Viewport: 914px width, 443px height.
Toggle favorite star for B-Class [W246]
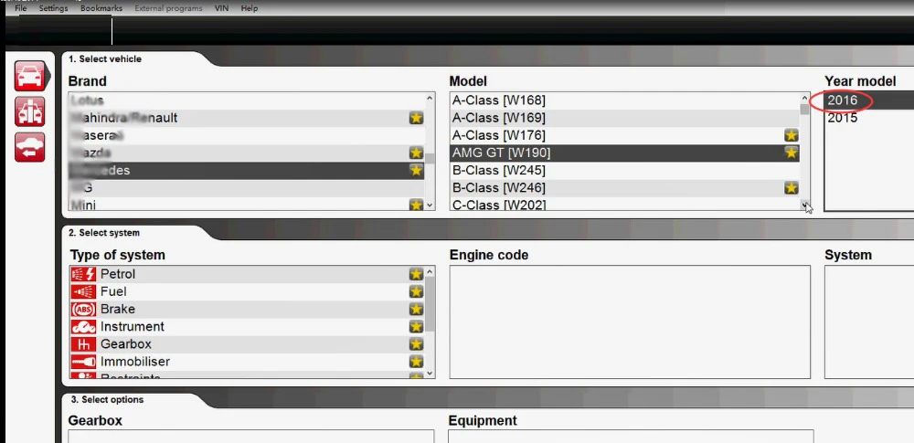[791, 188]
